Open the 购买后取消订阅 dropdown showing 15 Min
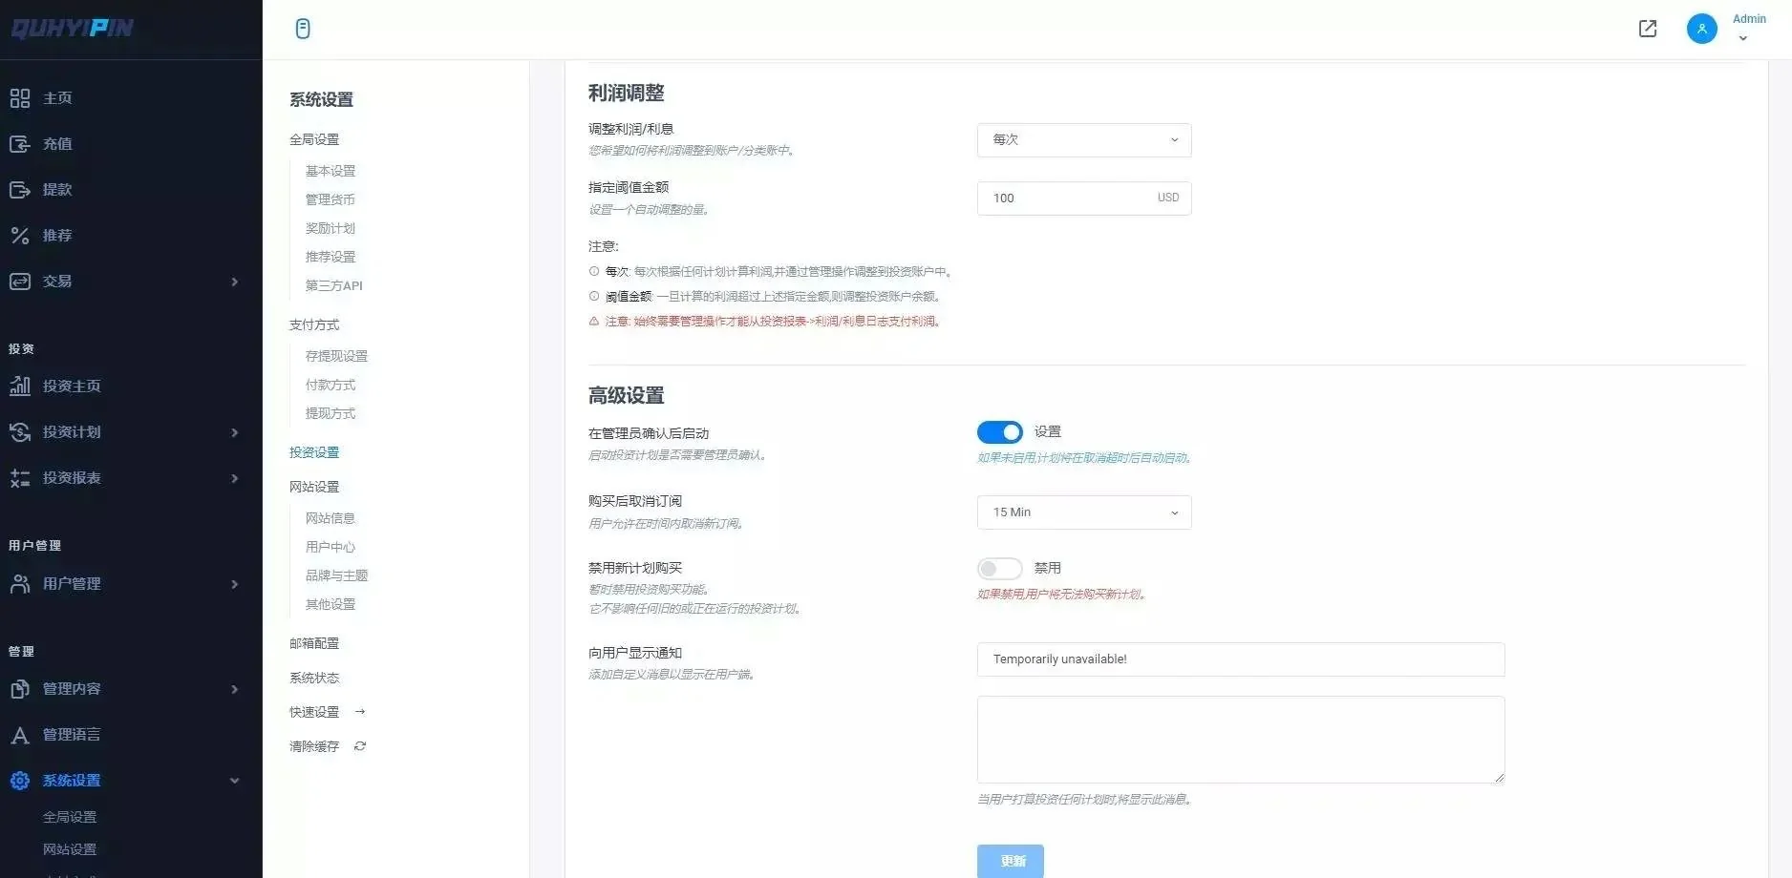The image size is (1792, 878). point(1083,512)
